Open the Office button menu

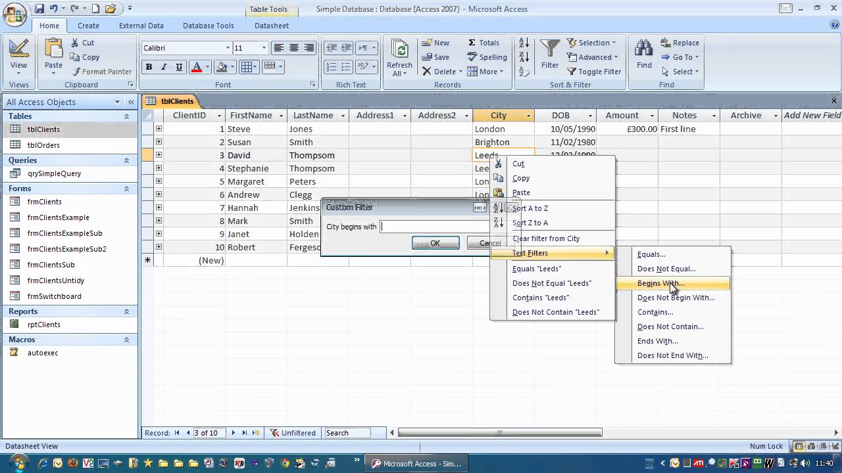[x=14, y=14]
